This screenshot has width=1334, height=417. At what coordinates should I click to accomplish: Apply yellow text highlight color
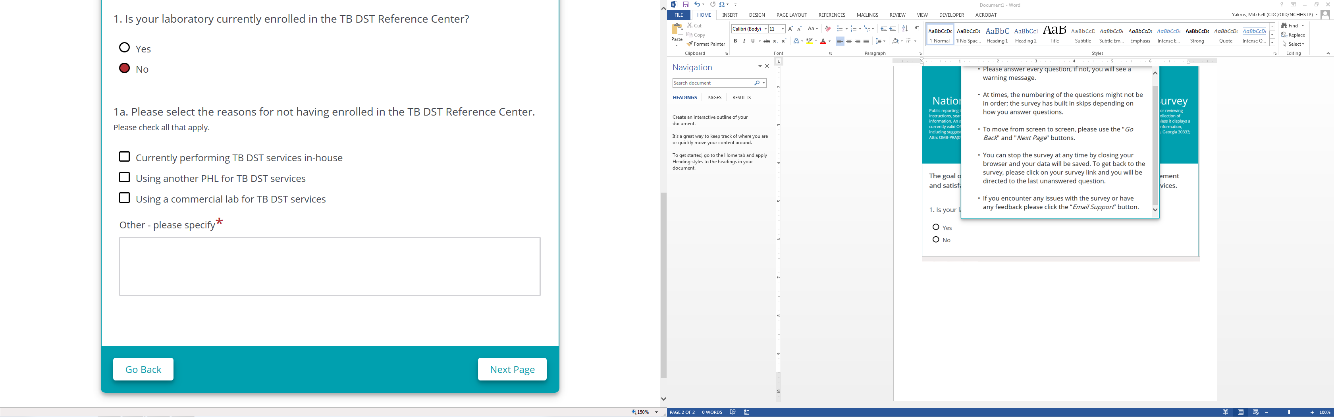pos(810,41)
